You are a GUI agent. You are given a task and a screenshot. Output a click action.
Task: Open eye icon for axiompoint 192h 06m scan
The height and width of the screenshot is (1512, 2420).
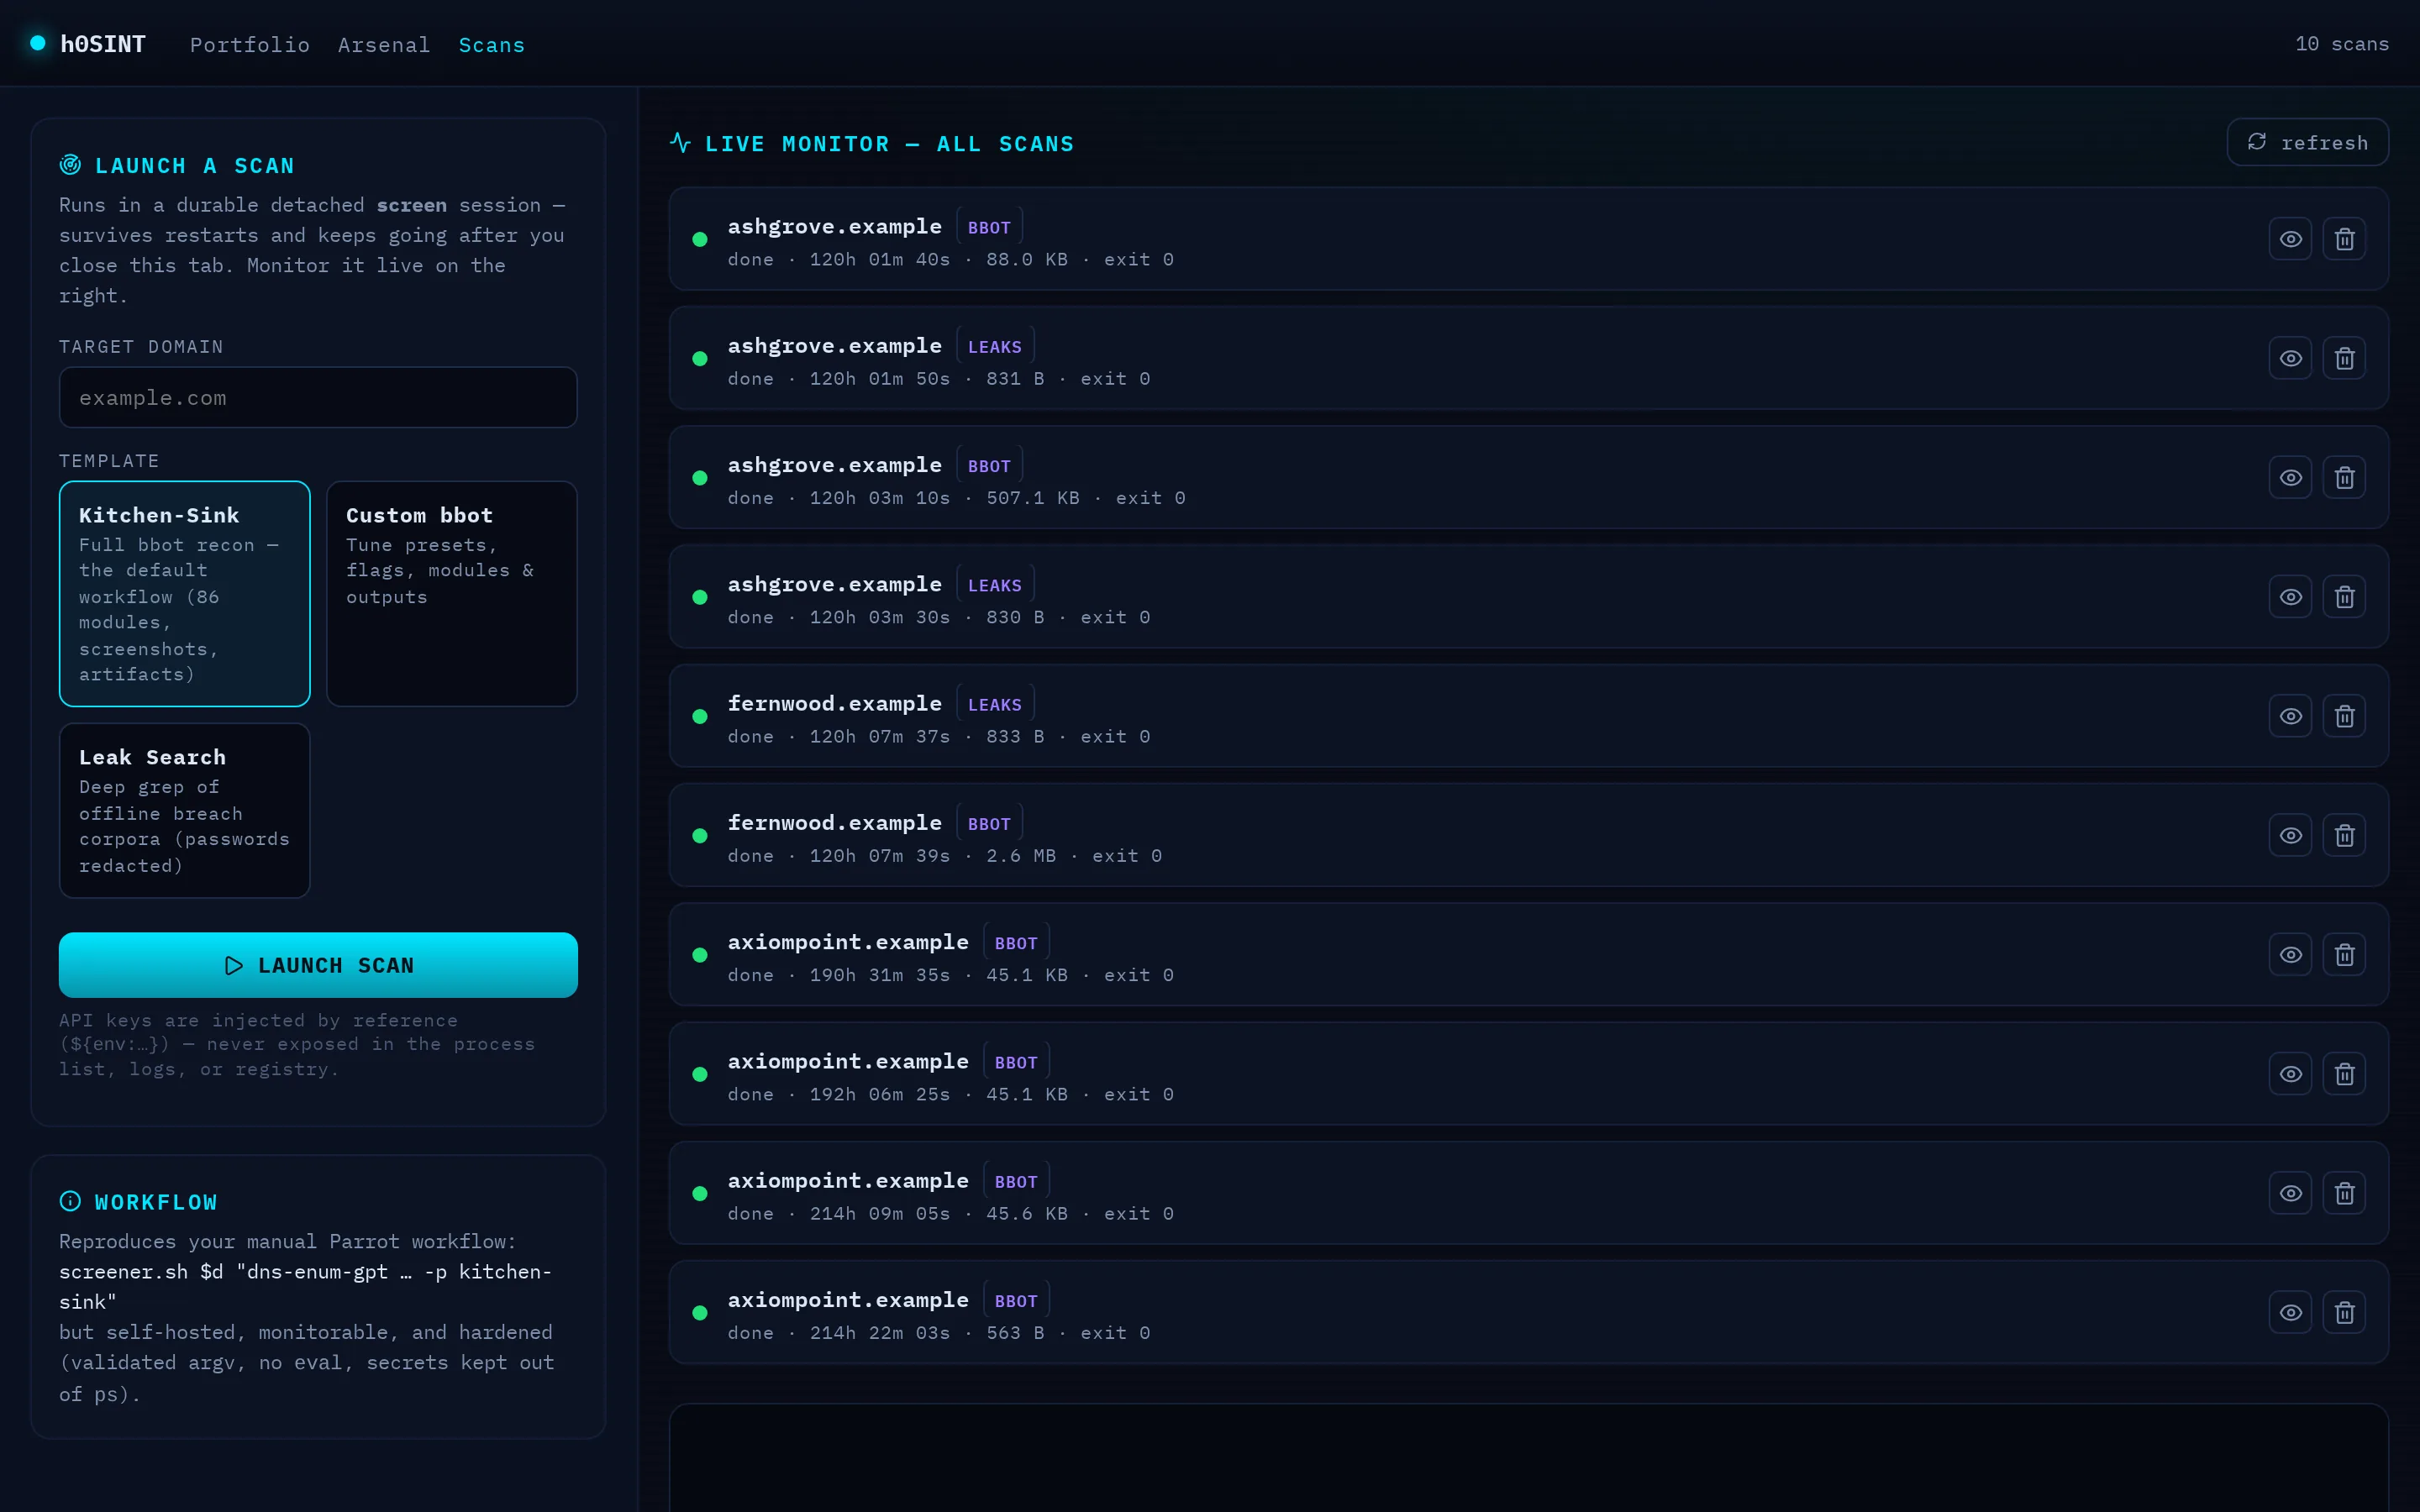pos(2290,1074)
